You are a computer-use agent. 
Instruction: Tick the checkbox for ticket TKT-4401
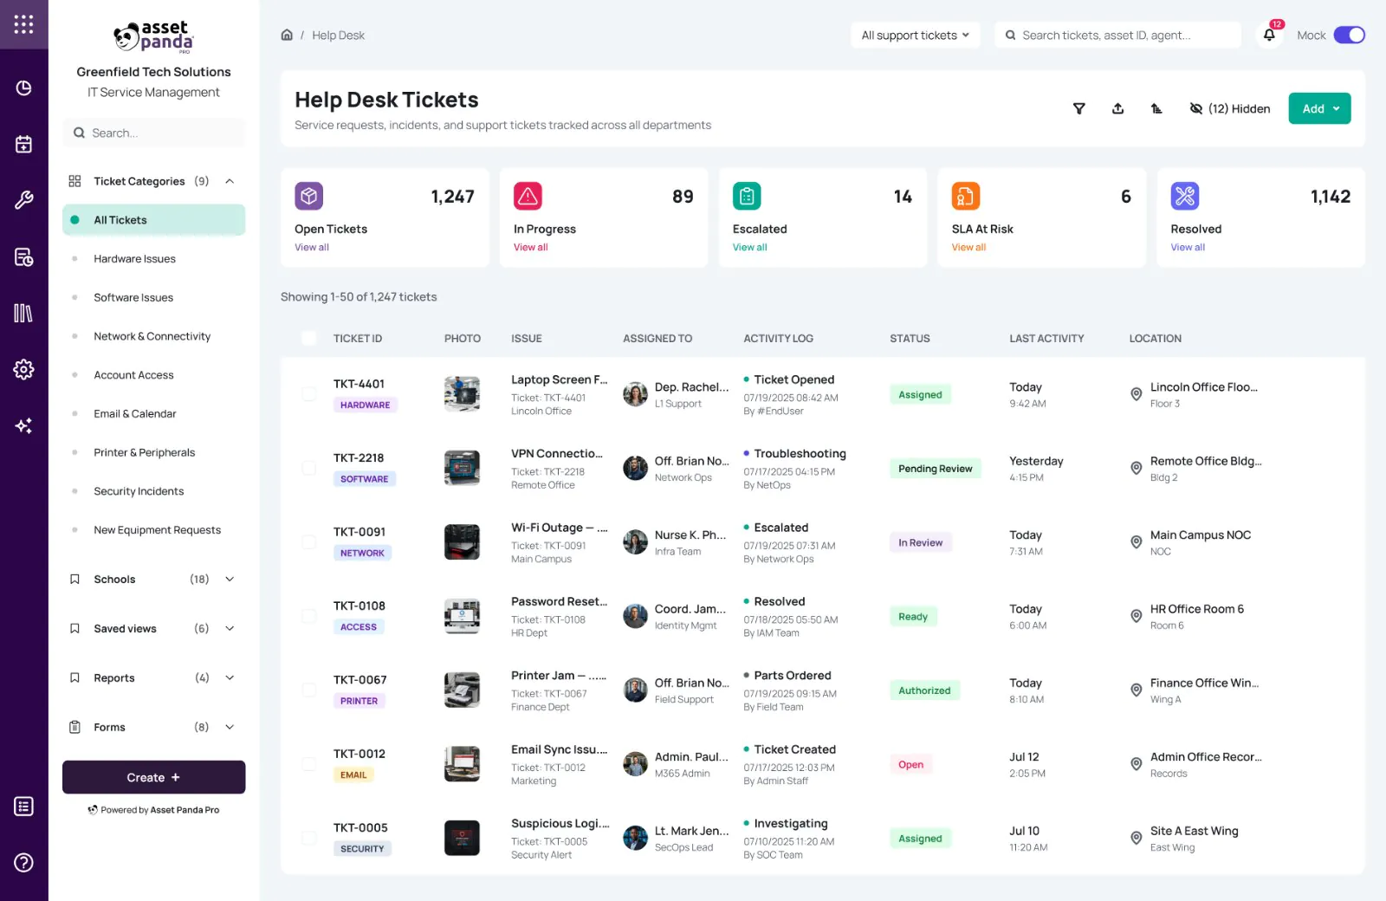pyautogui.click(x=308, y=394)
